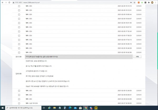Check the inquiry dated 17:08:23
158x110 pixels.
pos(19,36)
